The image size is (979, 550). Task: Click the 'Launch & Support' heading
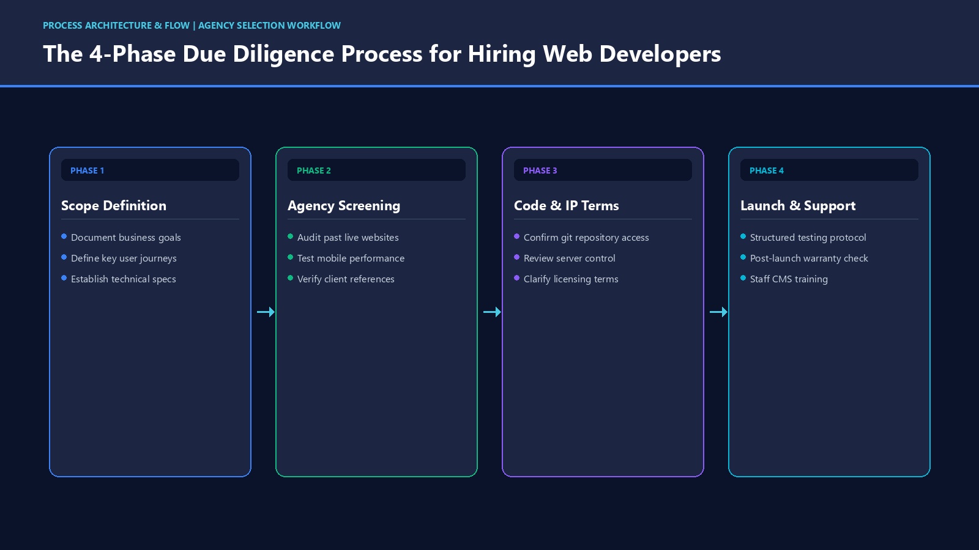(798, 206)
